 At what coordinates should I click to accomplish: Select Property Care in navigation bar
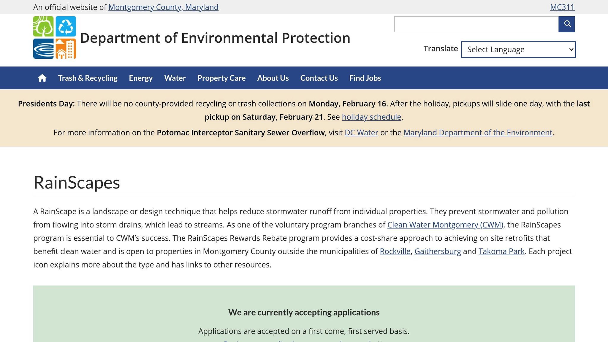point(221,78)
